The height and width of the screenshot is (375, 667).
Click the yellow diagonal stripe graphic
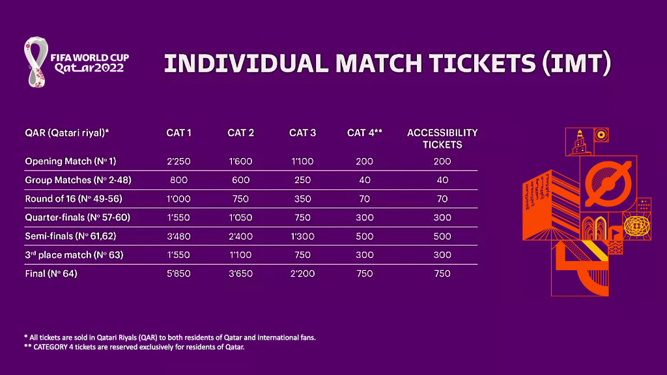[x=594, y=251]
